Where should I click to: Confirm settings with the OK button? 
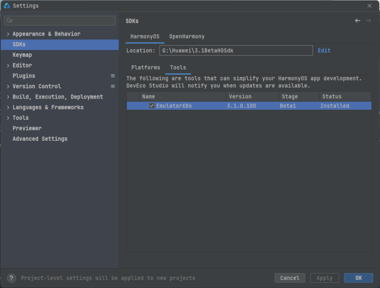pos(358,278)
